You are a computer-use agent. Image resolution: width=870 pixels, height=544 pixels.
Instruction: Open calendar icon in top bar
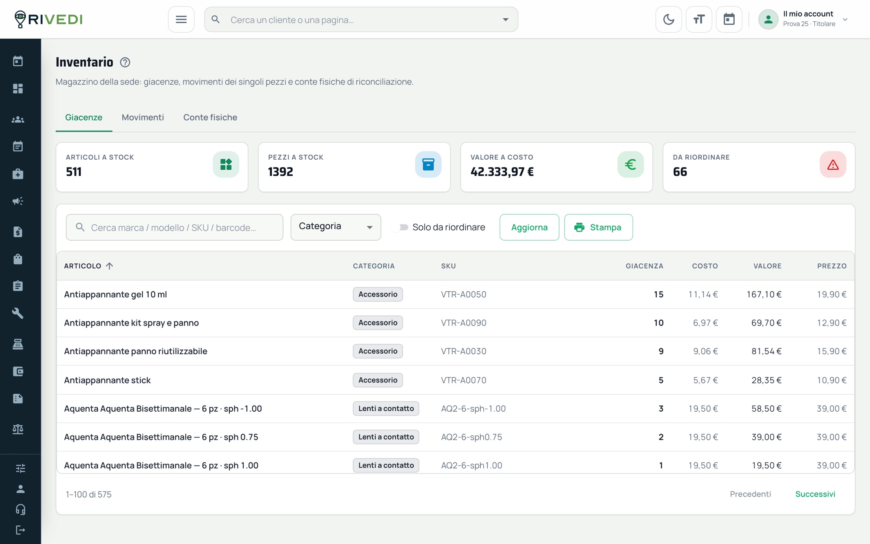tap(729, 20)
